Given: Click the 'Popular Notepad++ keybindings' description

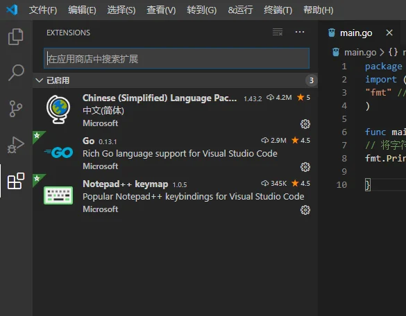Looking at the screenshot, I should click(x=194, y=197).
